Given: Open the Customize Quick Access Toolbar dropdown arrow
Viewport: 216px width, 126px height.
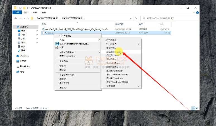Looking at the screenshot, I should pos(27,8).
